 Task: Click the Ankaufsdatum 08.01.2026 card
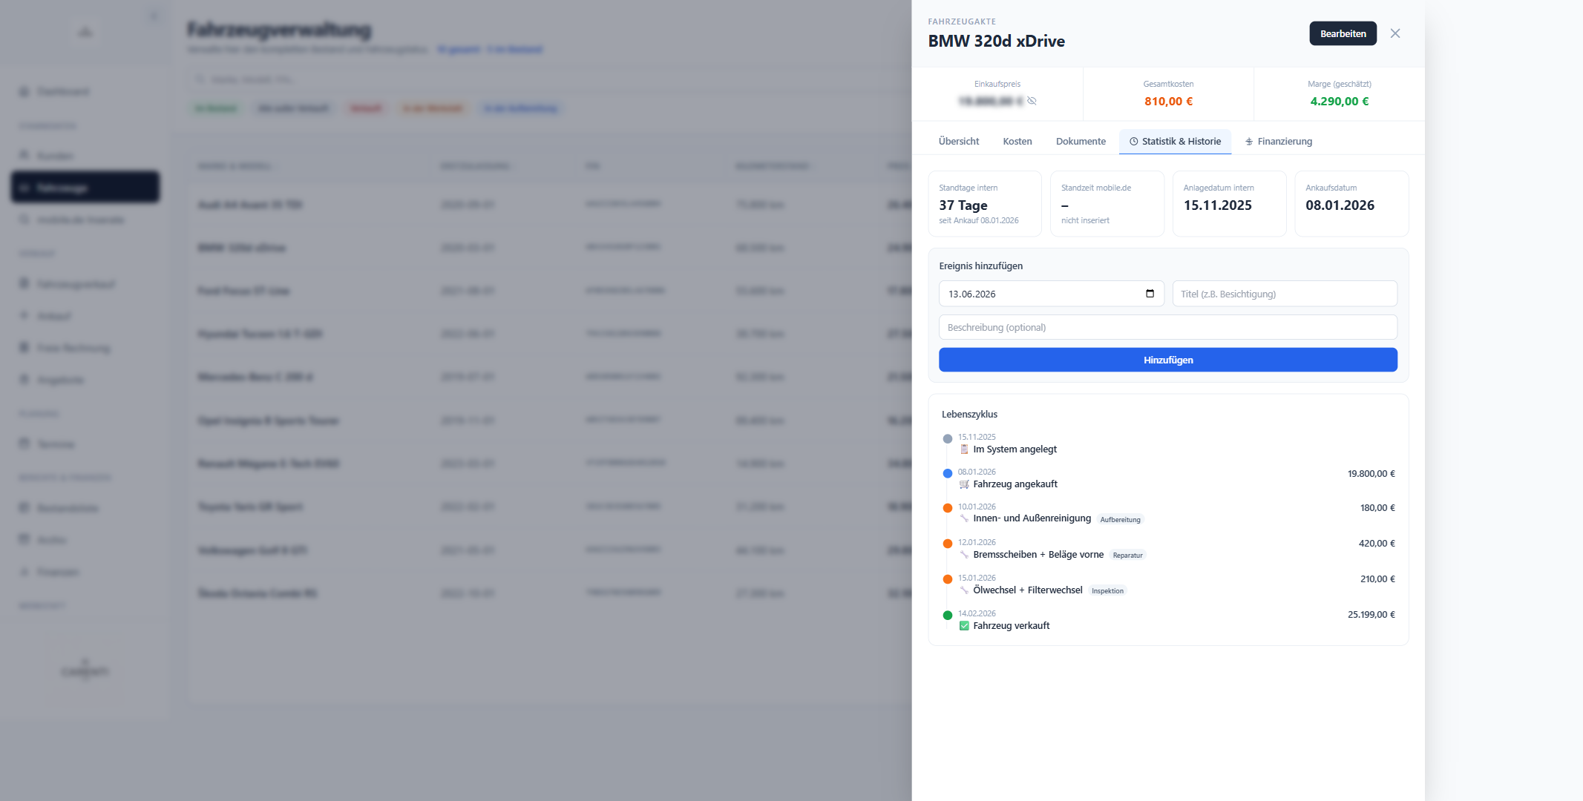(x=1351, y=204)
